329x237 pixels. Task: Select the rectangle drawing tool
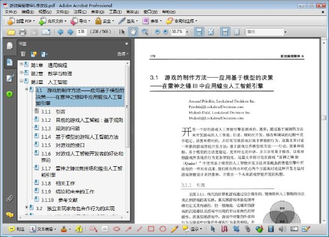tap(151, 229)
